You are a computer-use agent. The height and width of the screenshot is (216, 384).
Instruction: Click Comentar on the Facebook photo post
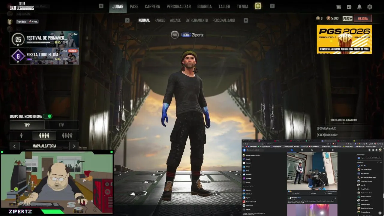coord(312,193)
